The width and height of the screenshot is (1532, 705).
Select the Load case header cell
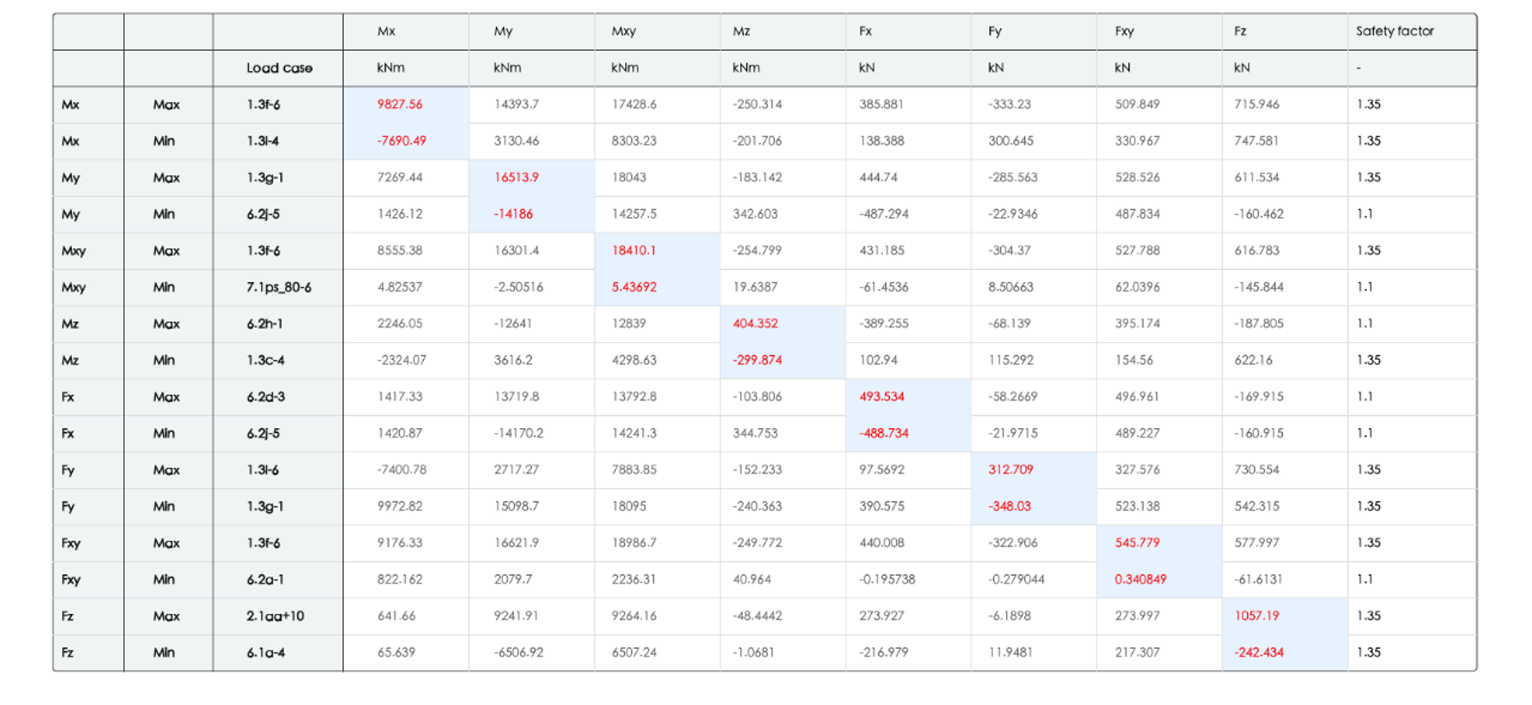[279, 68]
